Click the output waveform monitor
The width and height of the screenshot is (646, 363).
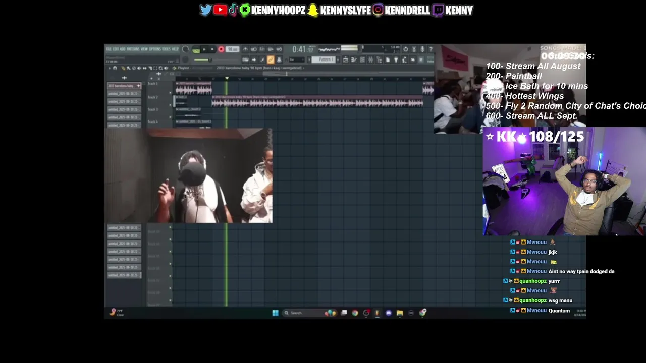[x=329, y=49]
